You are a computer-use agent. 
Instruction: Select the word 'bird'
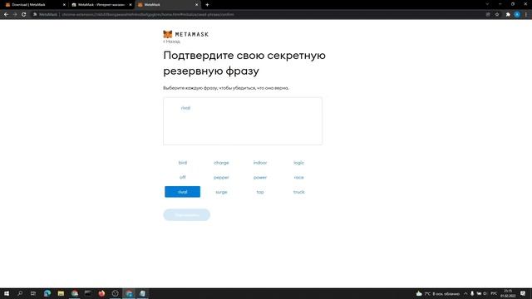pos(183,163)
